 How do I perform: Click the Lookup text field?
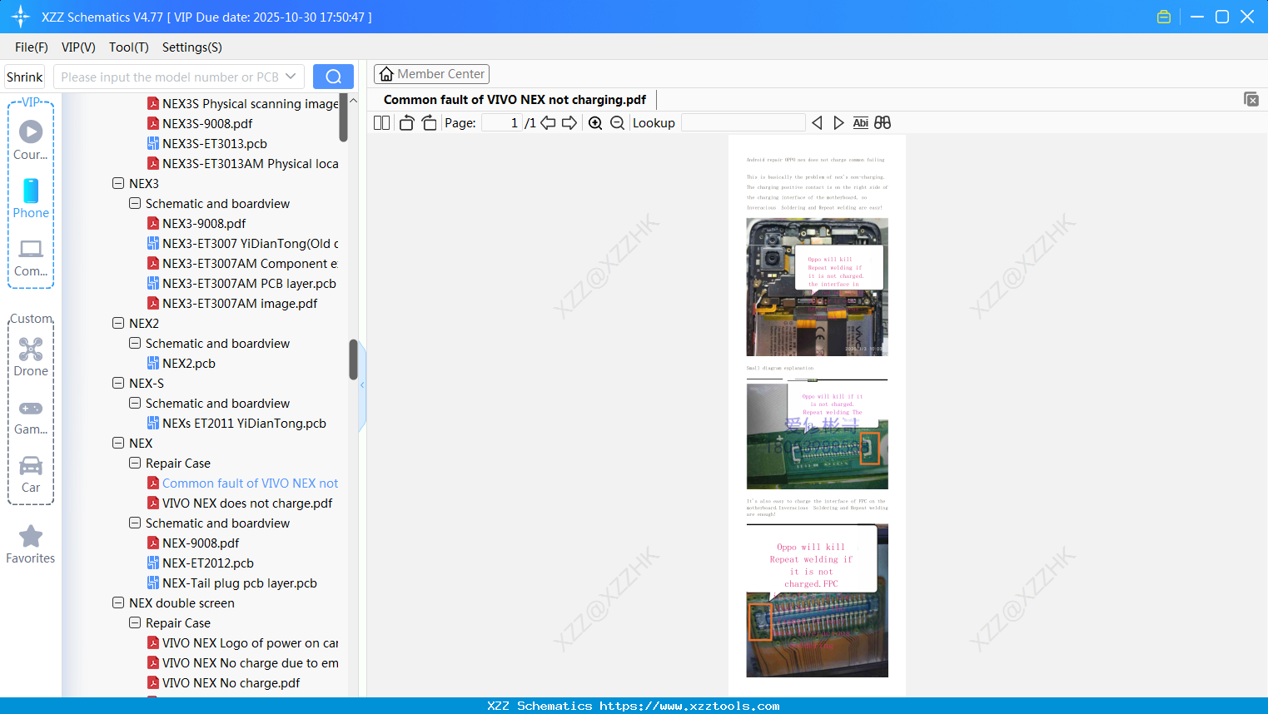pos(743,123)
